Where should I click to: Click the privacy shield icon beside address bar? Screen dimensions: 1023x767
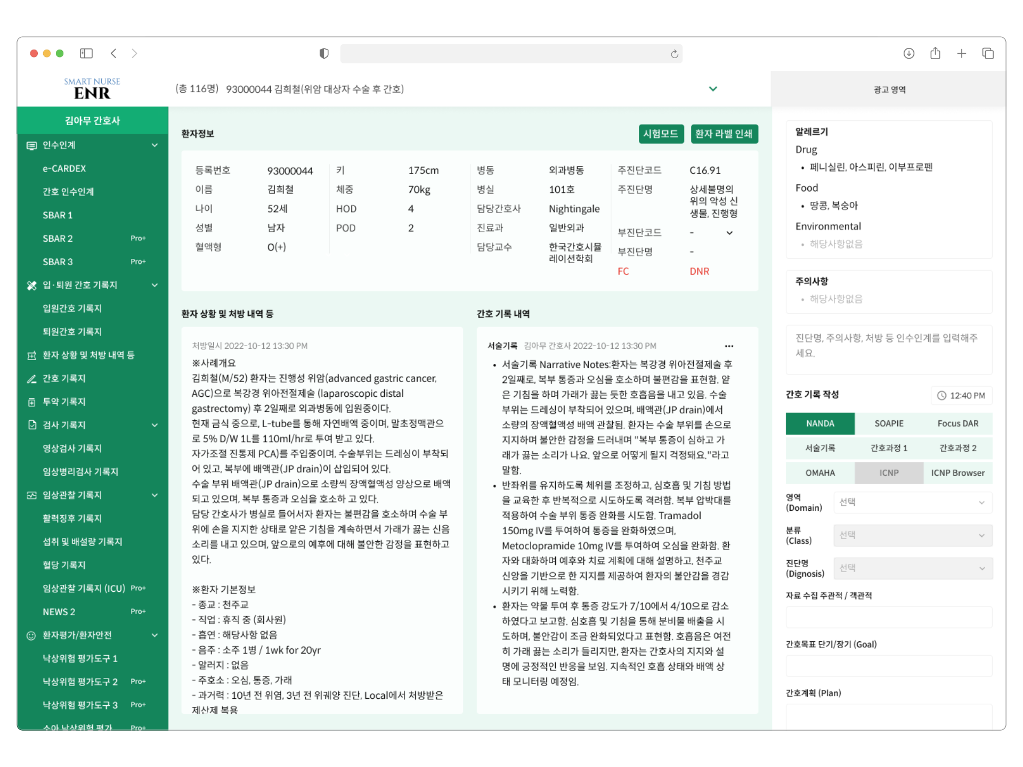324,53
